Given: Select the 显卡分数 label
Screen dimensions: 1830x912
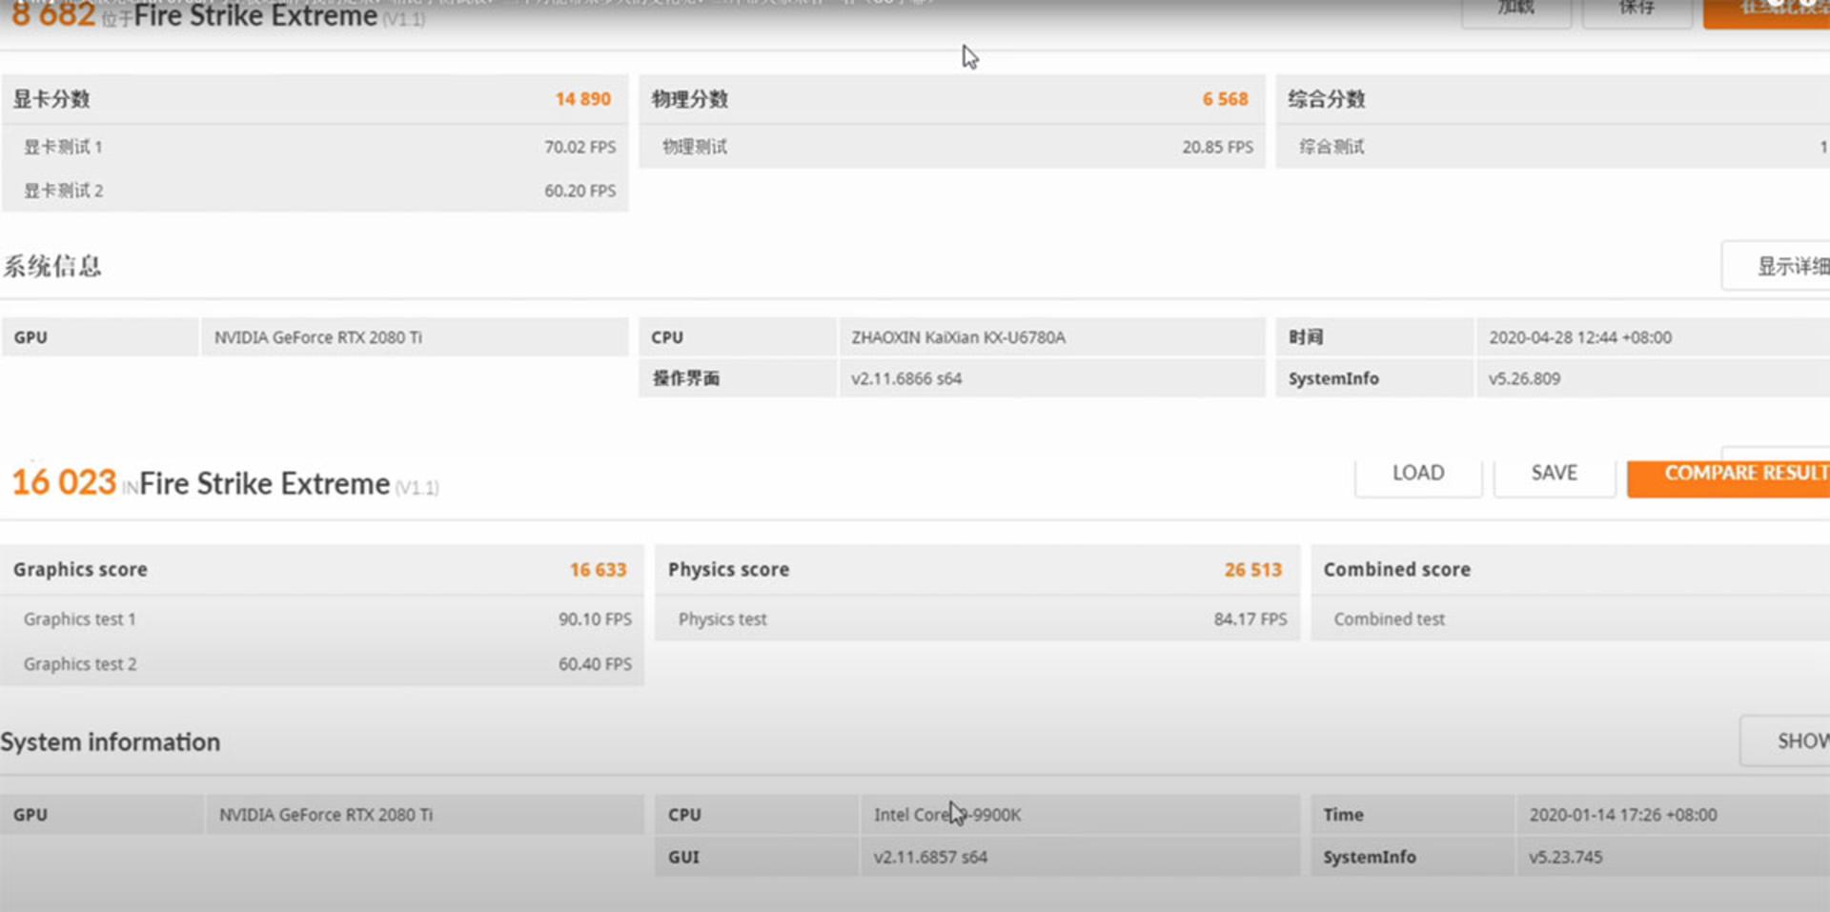Looking at the screenshot, I should tap(51, 99).
